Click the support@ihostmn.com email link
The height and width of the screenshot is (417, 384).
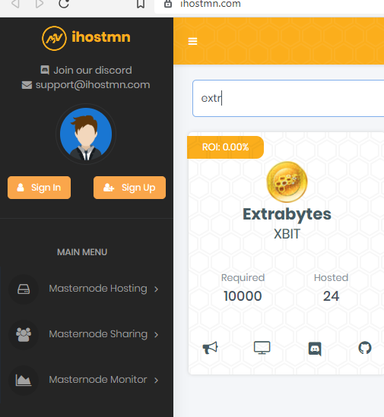click(x=86, y=85)
